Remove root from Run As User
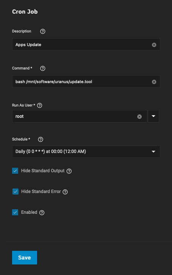Viewport: 172px width, 275px height. (139, 117)
